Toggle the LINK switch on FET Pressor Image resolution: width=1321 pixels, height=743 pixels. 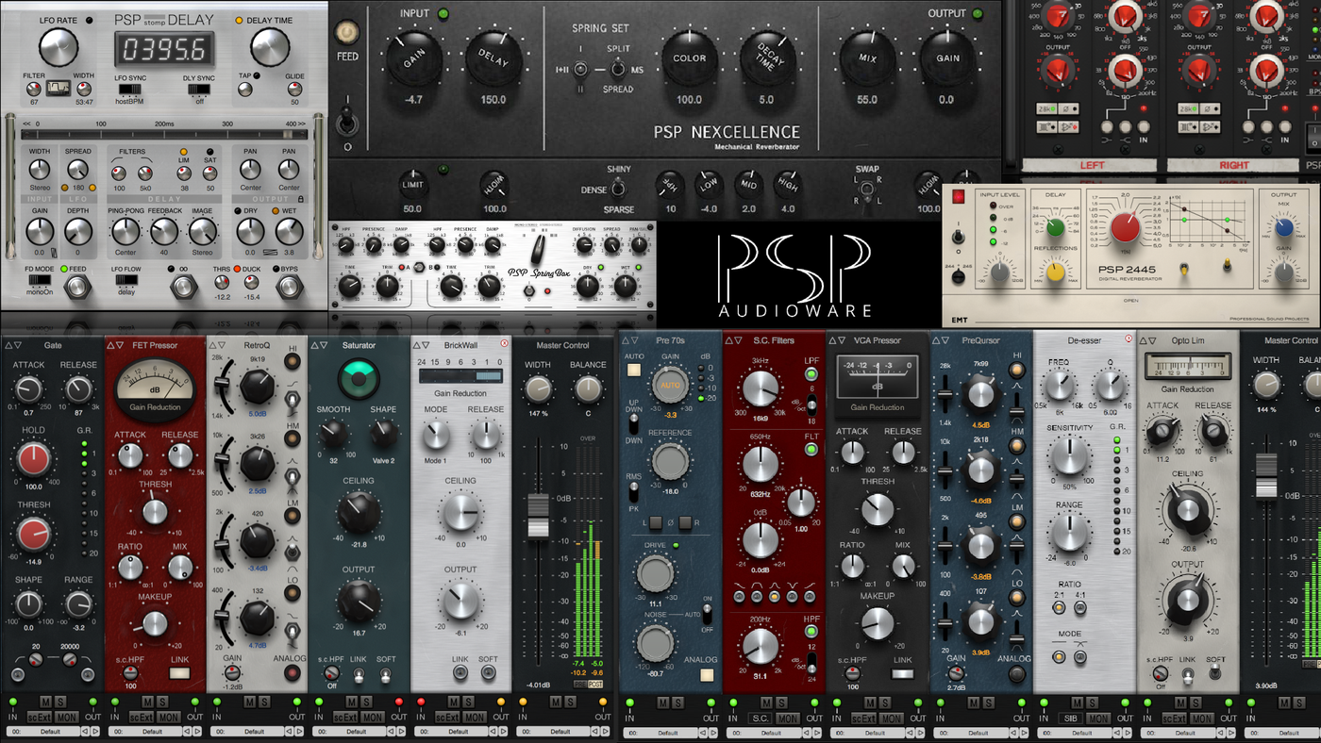coord(179,673)
